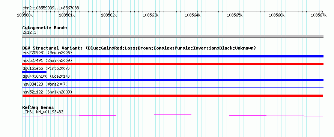Click the Cytogenetic Bands track title
334x137 pixels.
45,28
